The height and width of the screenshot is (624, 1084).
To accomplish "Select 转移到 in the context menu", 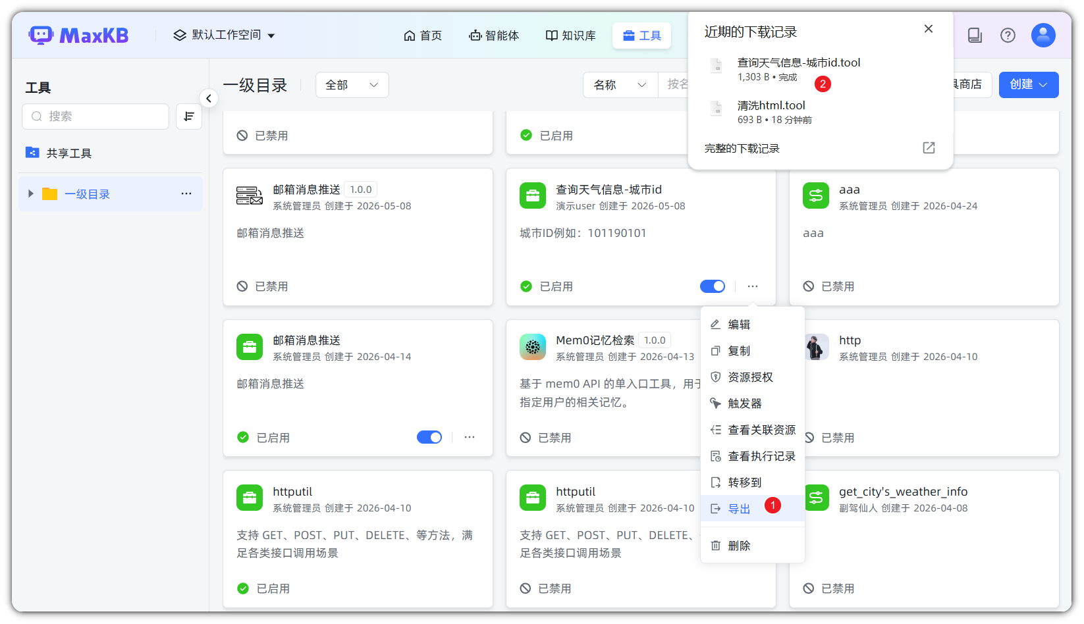I will click(x=753, y=482).
